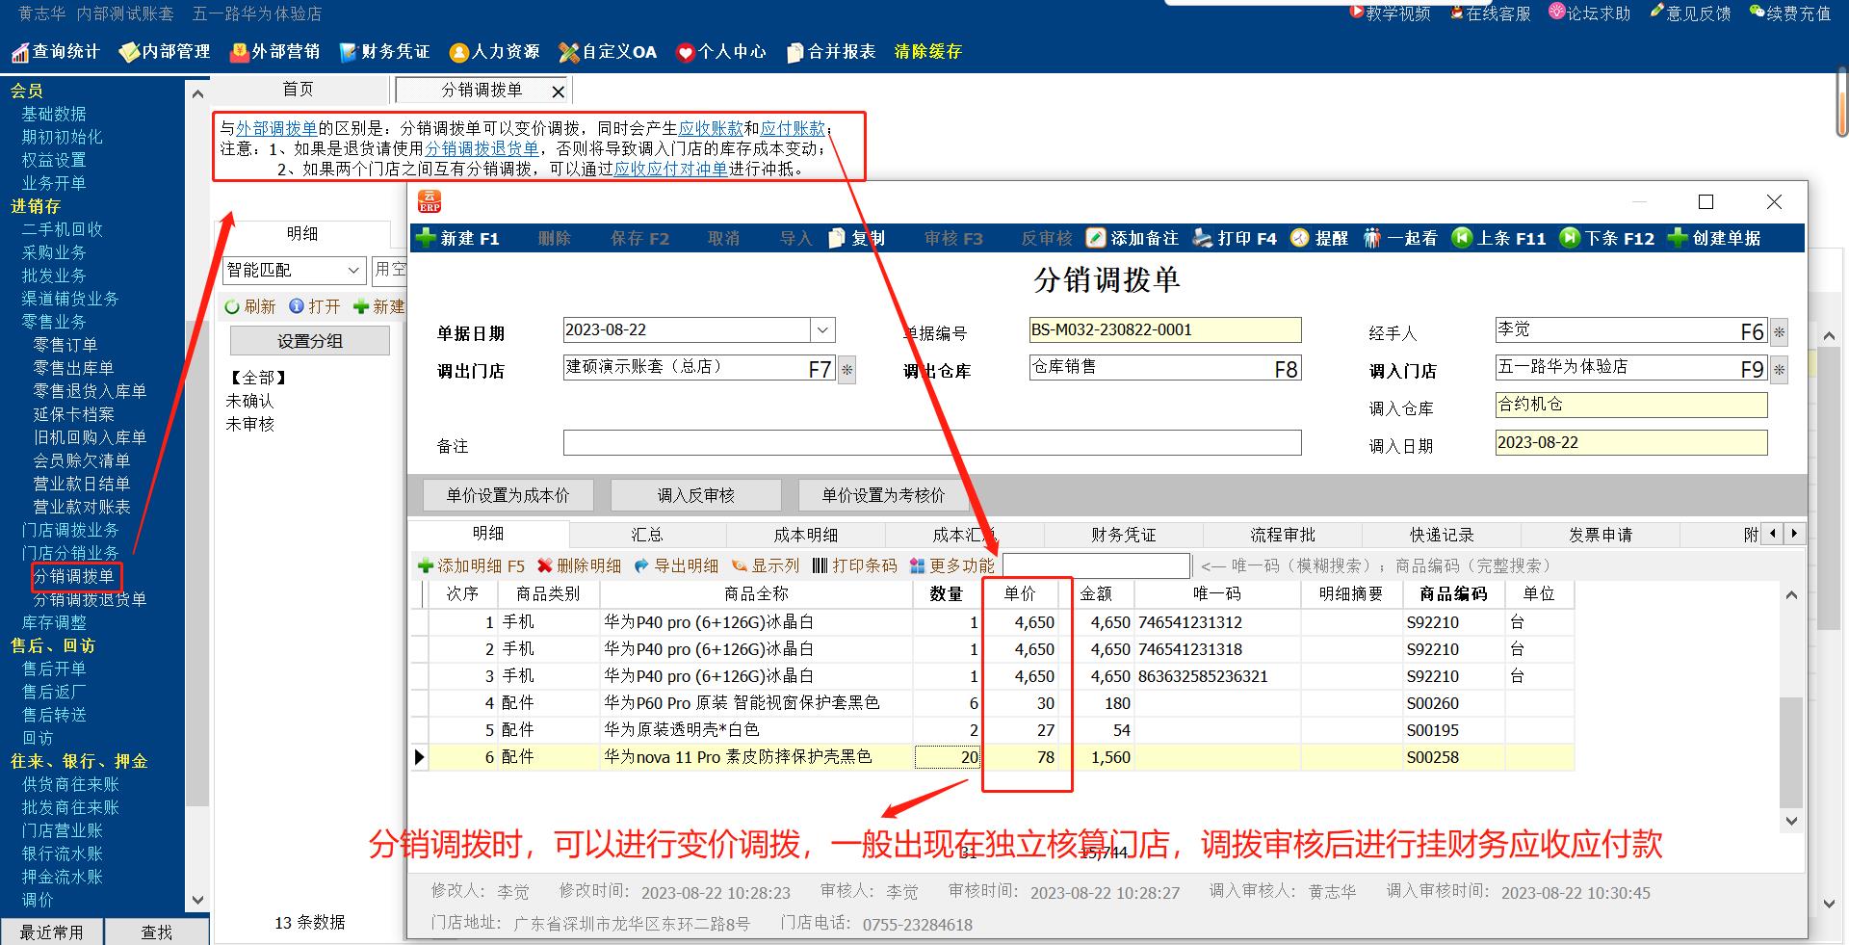Click 导出明细 export icon
Image resolution: width=1849 pixels, height=945 pixels.
[x=641, y=565]
